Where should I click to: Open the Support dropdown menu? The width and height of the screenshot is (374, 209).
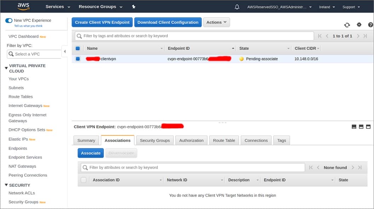coord(351,7)
